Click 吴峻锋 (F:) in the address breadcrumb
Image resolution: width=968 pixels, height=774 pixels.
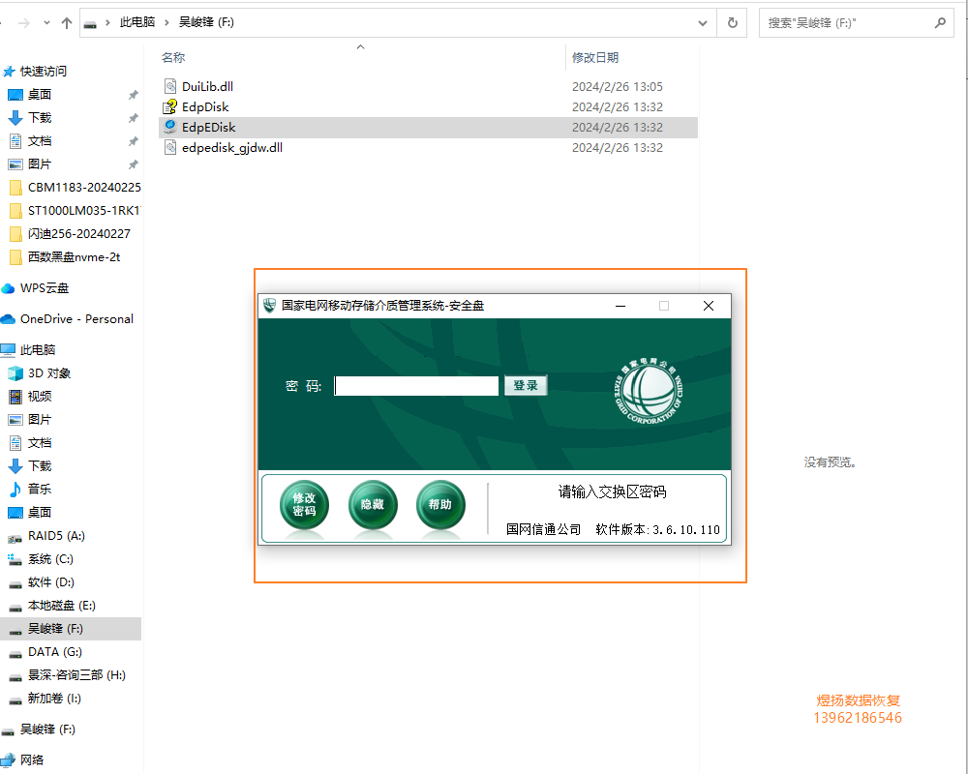(206, 22)
